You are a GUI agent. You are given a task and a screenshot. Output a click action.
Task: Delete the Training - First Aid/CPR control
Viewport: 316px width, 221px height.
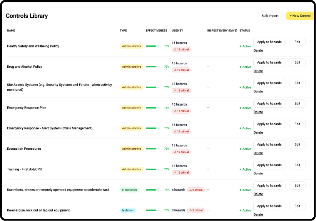pyautogui.click(x=258, y=174)
